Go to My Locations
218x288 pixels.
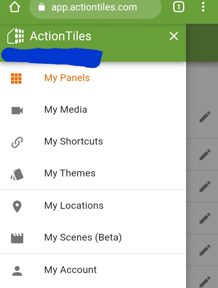[x=73, y=205]
